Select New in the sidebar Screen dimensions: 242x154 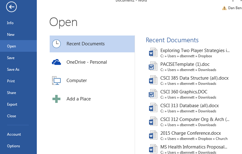[11, 35]
